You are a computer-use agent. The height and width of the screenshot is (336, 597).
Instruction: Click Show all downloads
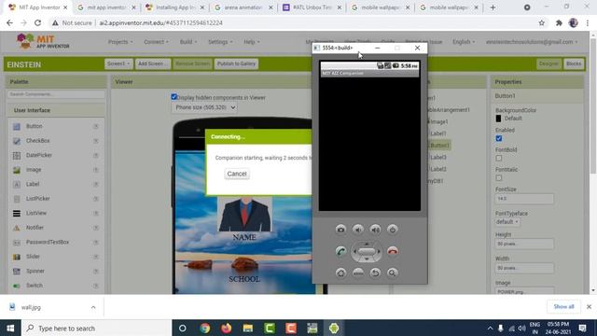[563, 307]
